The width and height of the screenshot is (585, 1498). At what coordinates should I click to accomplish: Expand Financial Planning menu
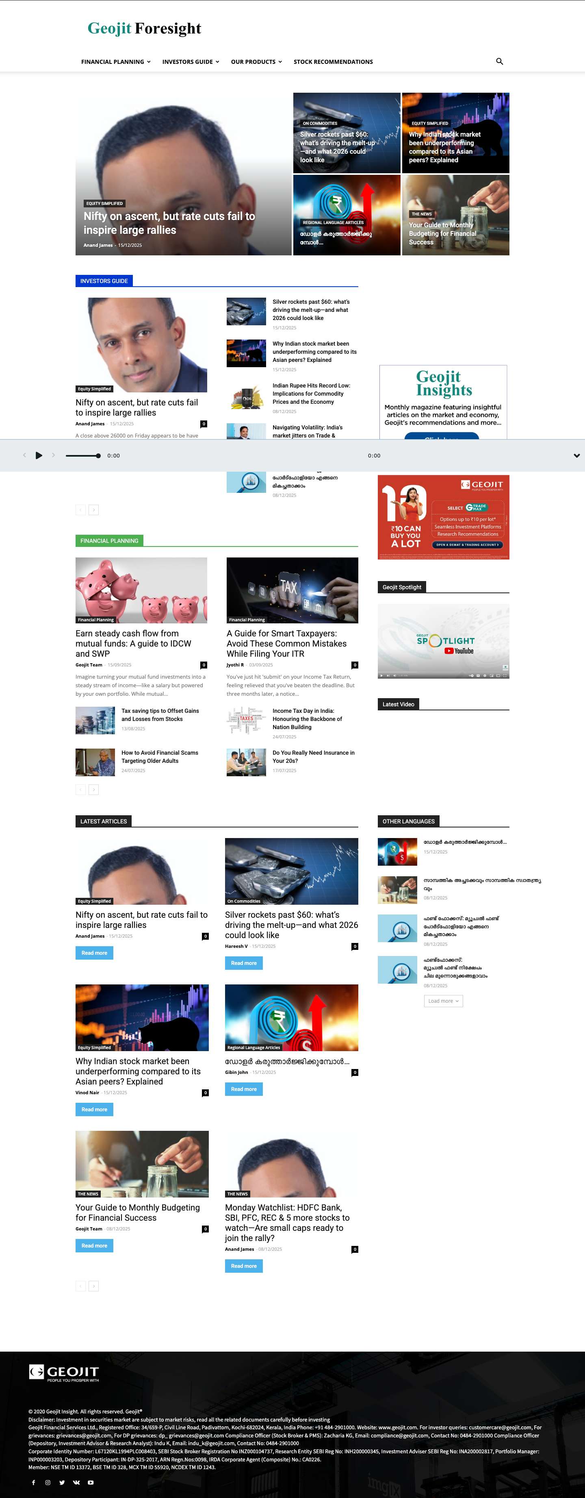pos(116,62)
